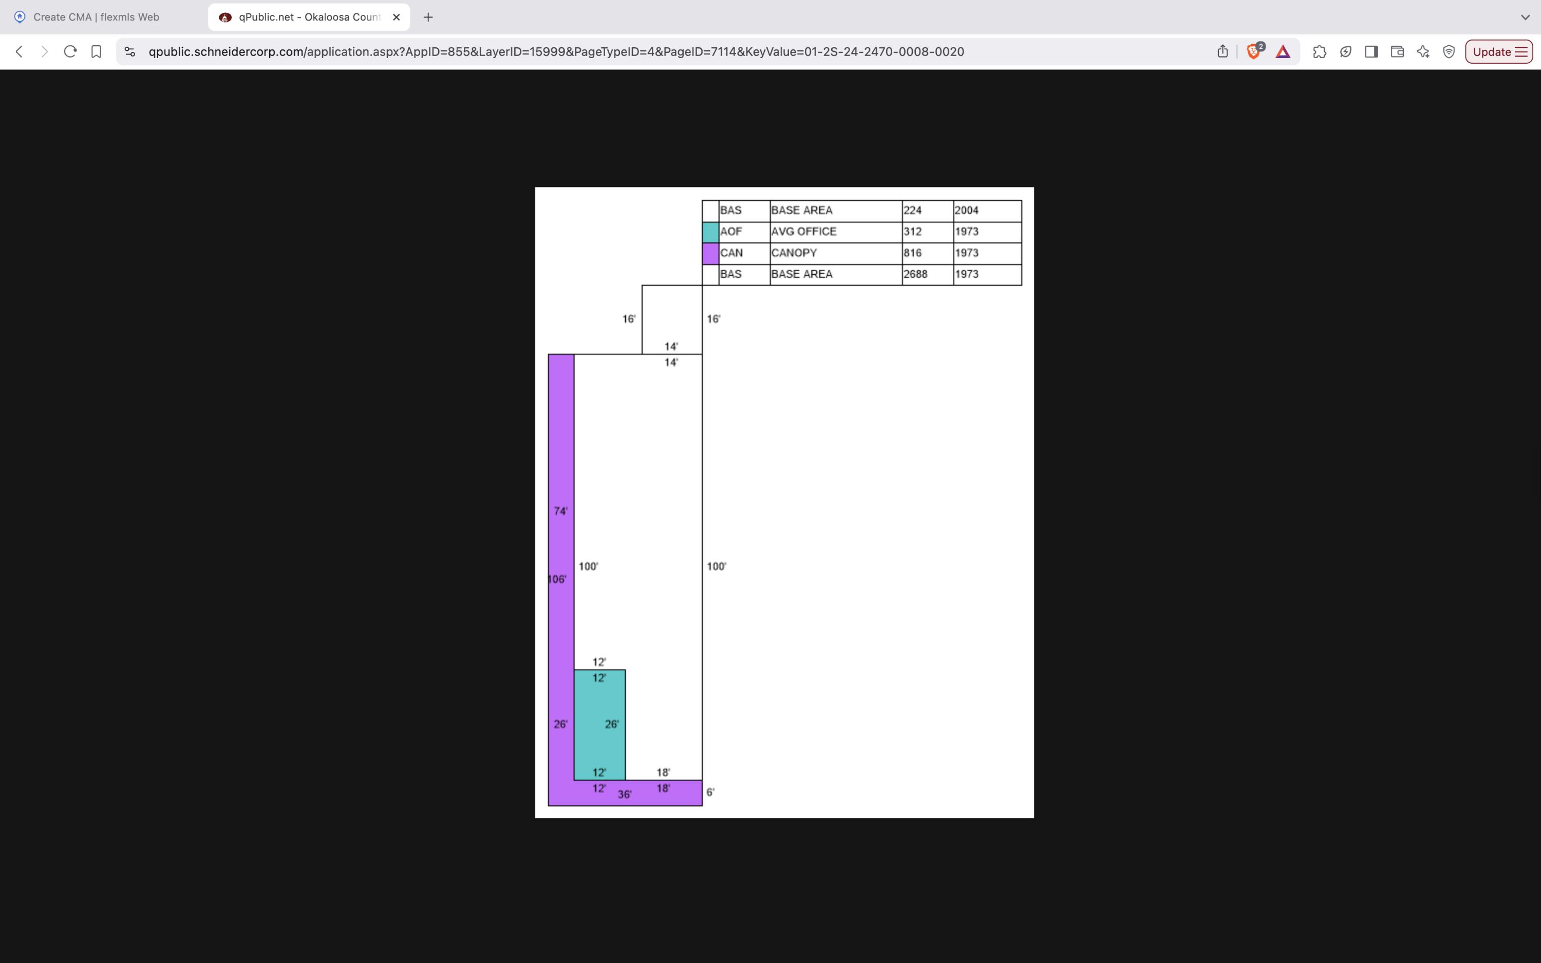1541x963 pixels.
Task: Click the teal office area in sketch
Action: 599,725
